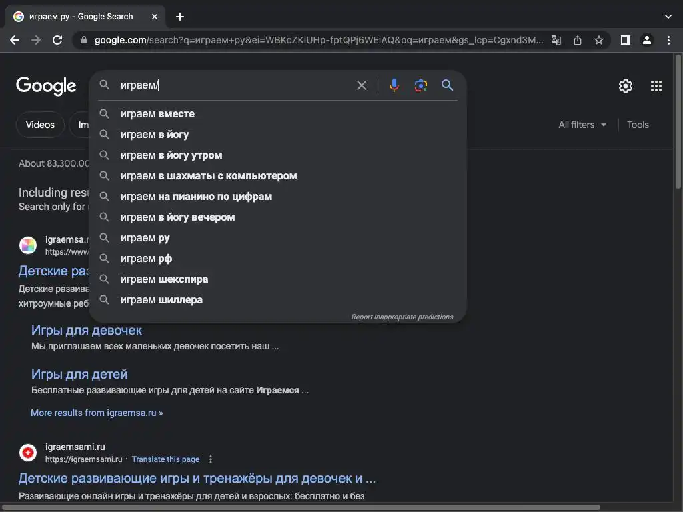Image resolution: width=683 pixels, height=512 pixels.
Task: Open the Chrome three-dot menu
Action: [668, 40]
